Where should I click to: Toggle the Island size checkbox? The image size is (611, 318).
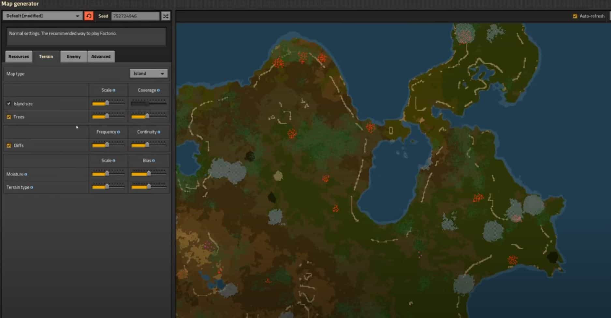9,104
